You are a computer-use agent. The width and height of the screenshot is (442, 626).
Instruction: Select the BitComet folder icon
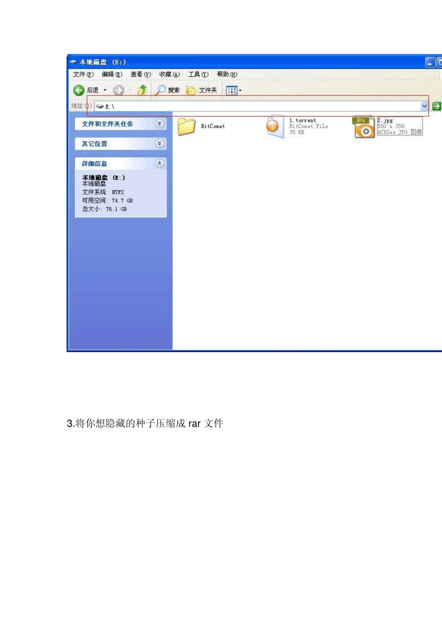[x=186, y=127]
